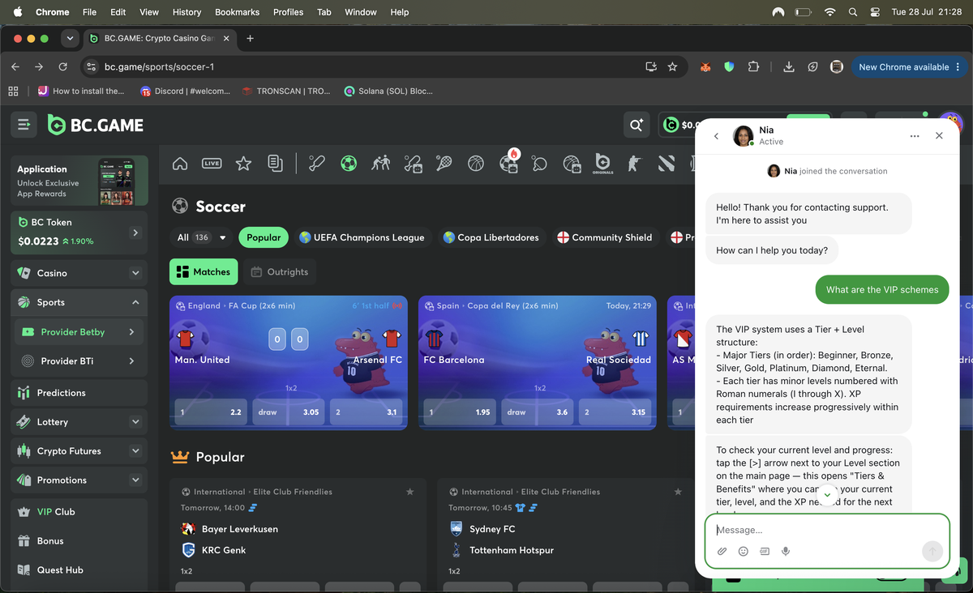Select the tennis racket icon
Screen dimensions: 973x593
(444, 164)
